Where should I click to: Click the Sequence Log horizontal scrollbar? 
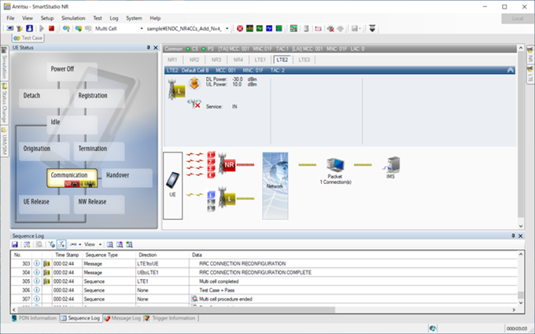pos(176,310)
